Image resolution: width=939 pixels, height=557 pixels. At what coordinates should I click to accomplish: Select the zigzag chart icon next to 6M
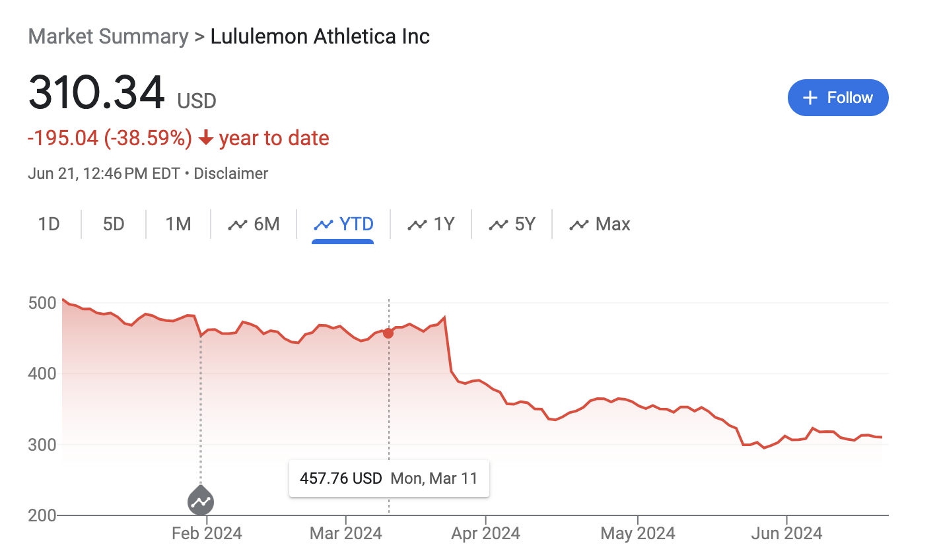238,224
